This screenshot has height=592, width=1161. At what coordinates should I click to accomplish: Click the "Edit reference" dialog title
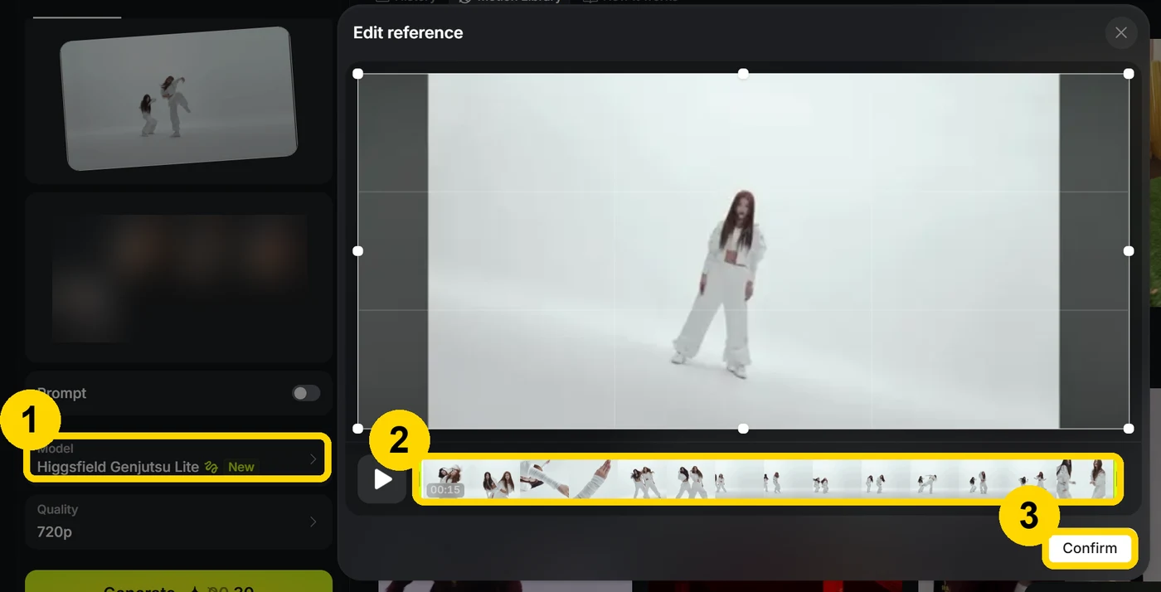(x=408, y=32)
